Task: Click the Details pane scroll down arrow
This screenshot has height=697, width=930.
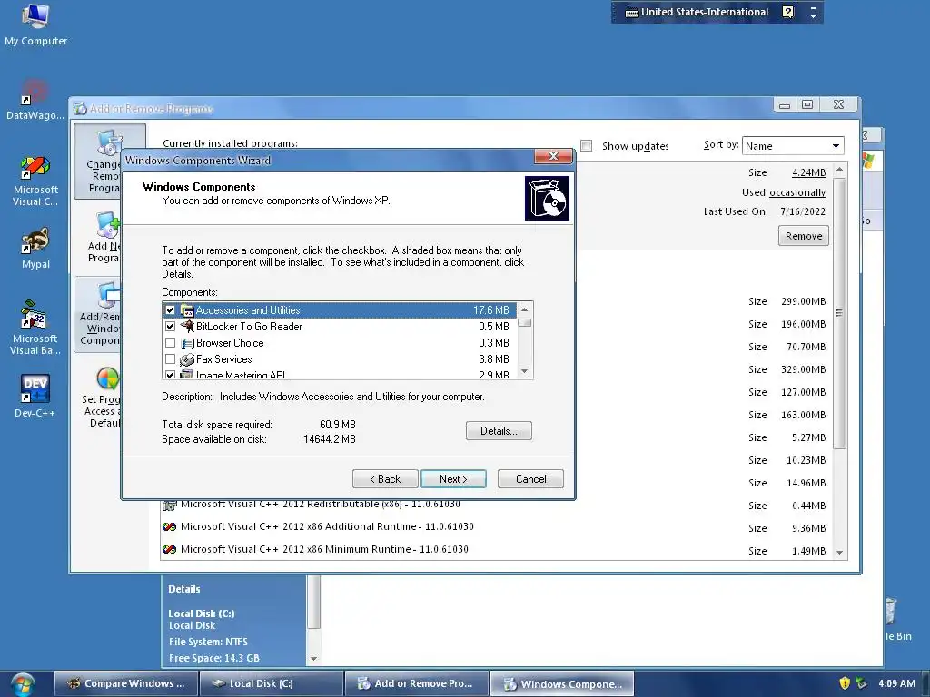Action: tap(313, 659)
